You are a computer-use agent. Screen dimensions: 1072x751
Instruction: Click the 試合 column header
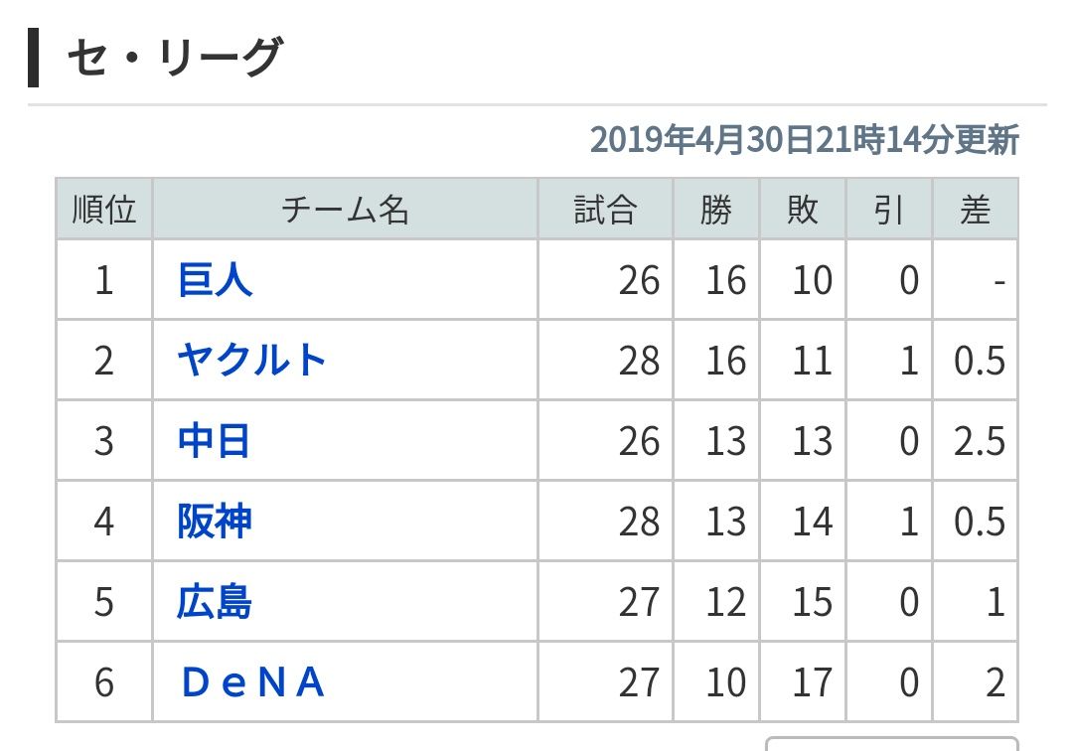pyautogui.click(x=605, y=210)
